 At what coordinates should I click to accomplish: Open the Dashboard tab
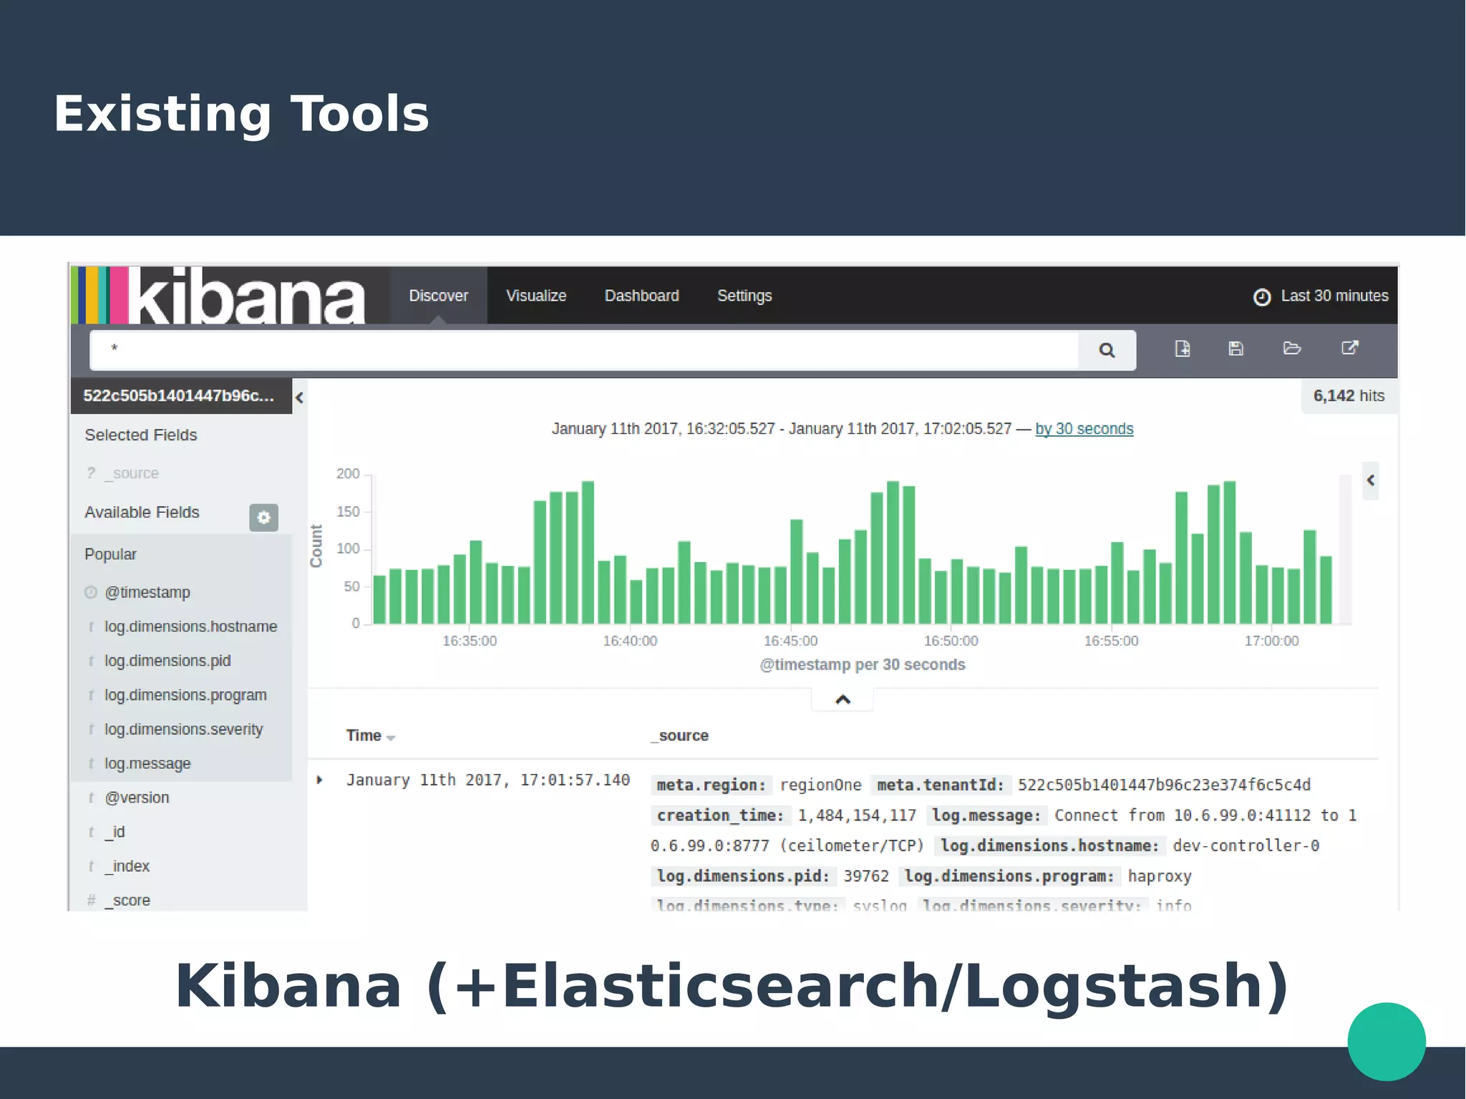[x=641, y=296]
